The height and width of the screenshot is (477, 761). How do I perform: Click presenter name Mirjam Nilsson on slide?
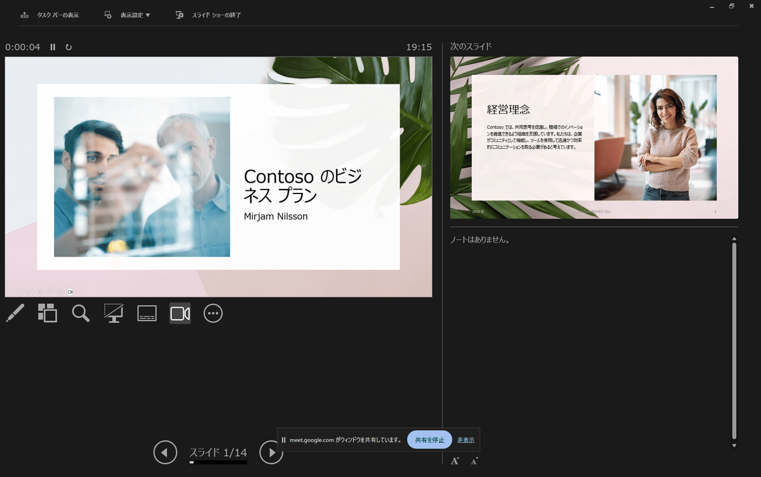point(276,216)
